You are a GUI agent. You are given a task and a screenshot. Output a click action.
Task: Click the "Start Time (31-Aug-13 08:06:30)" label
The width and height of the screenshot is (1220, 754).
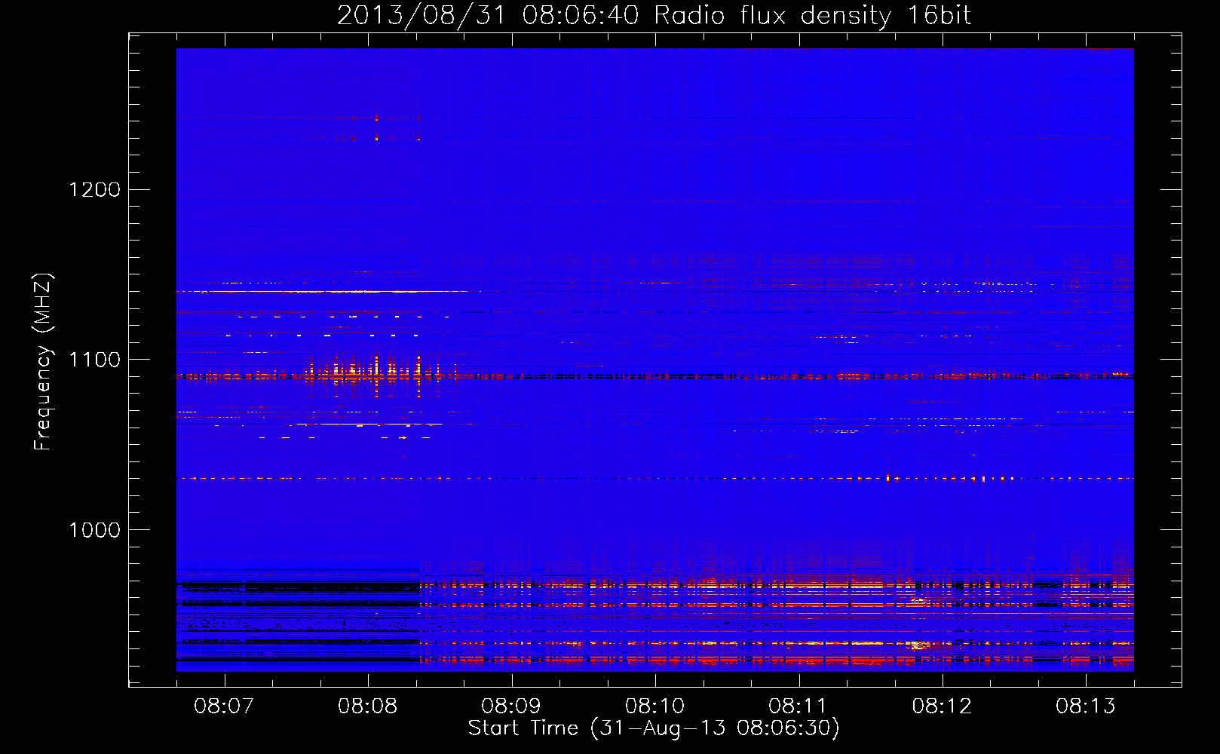coord(654,728)
